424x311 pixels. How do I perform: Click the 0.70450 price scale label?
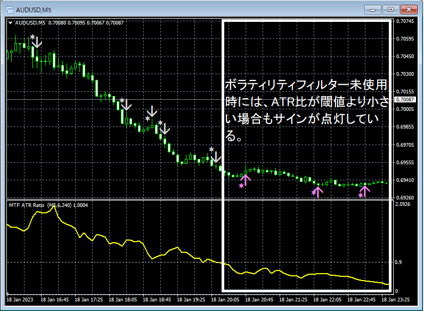(405, 57)
